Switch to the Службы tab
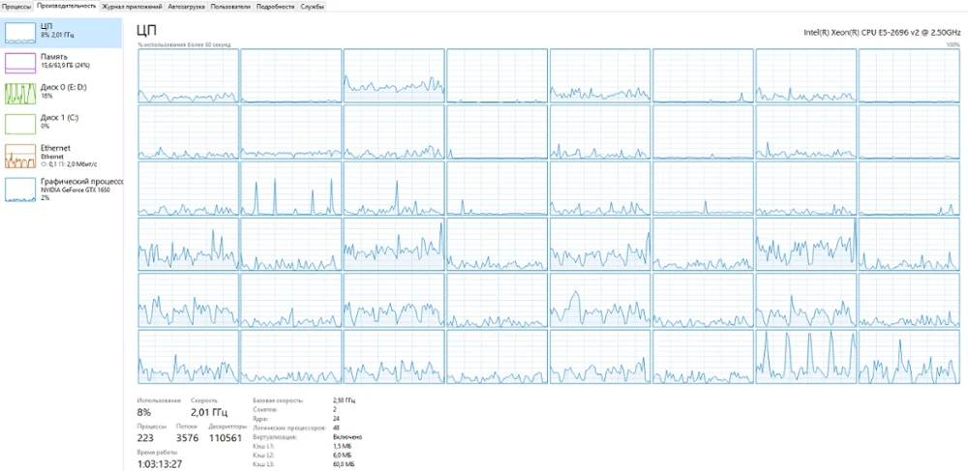This screenshot has height=471, width=968. click(313, 6)
